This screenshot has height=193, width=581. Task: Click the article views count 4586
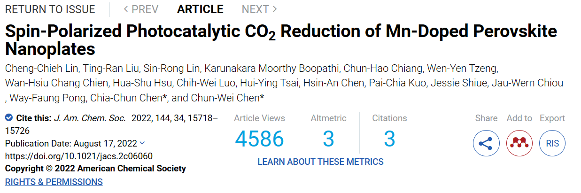259,139
